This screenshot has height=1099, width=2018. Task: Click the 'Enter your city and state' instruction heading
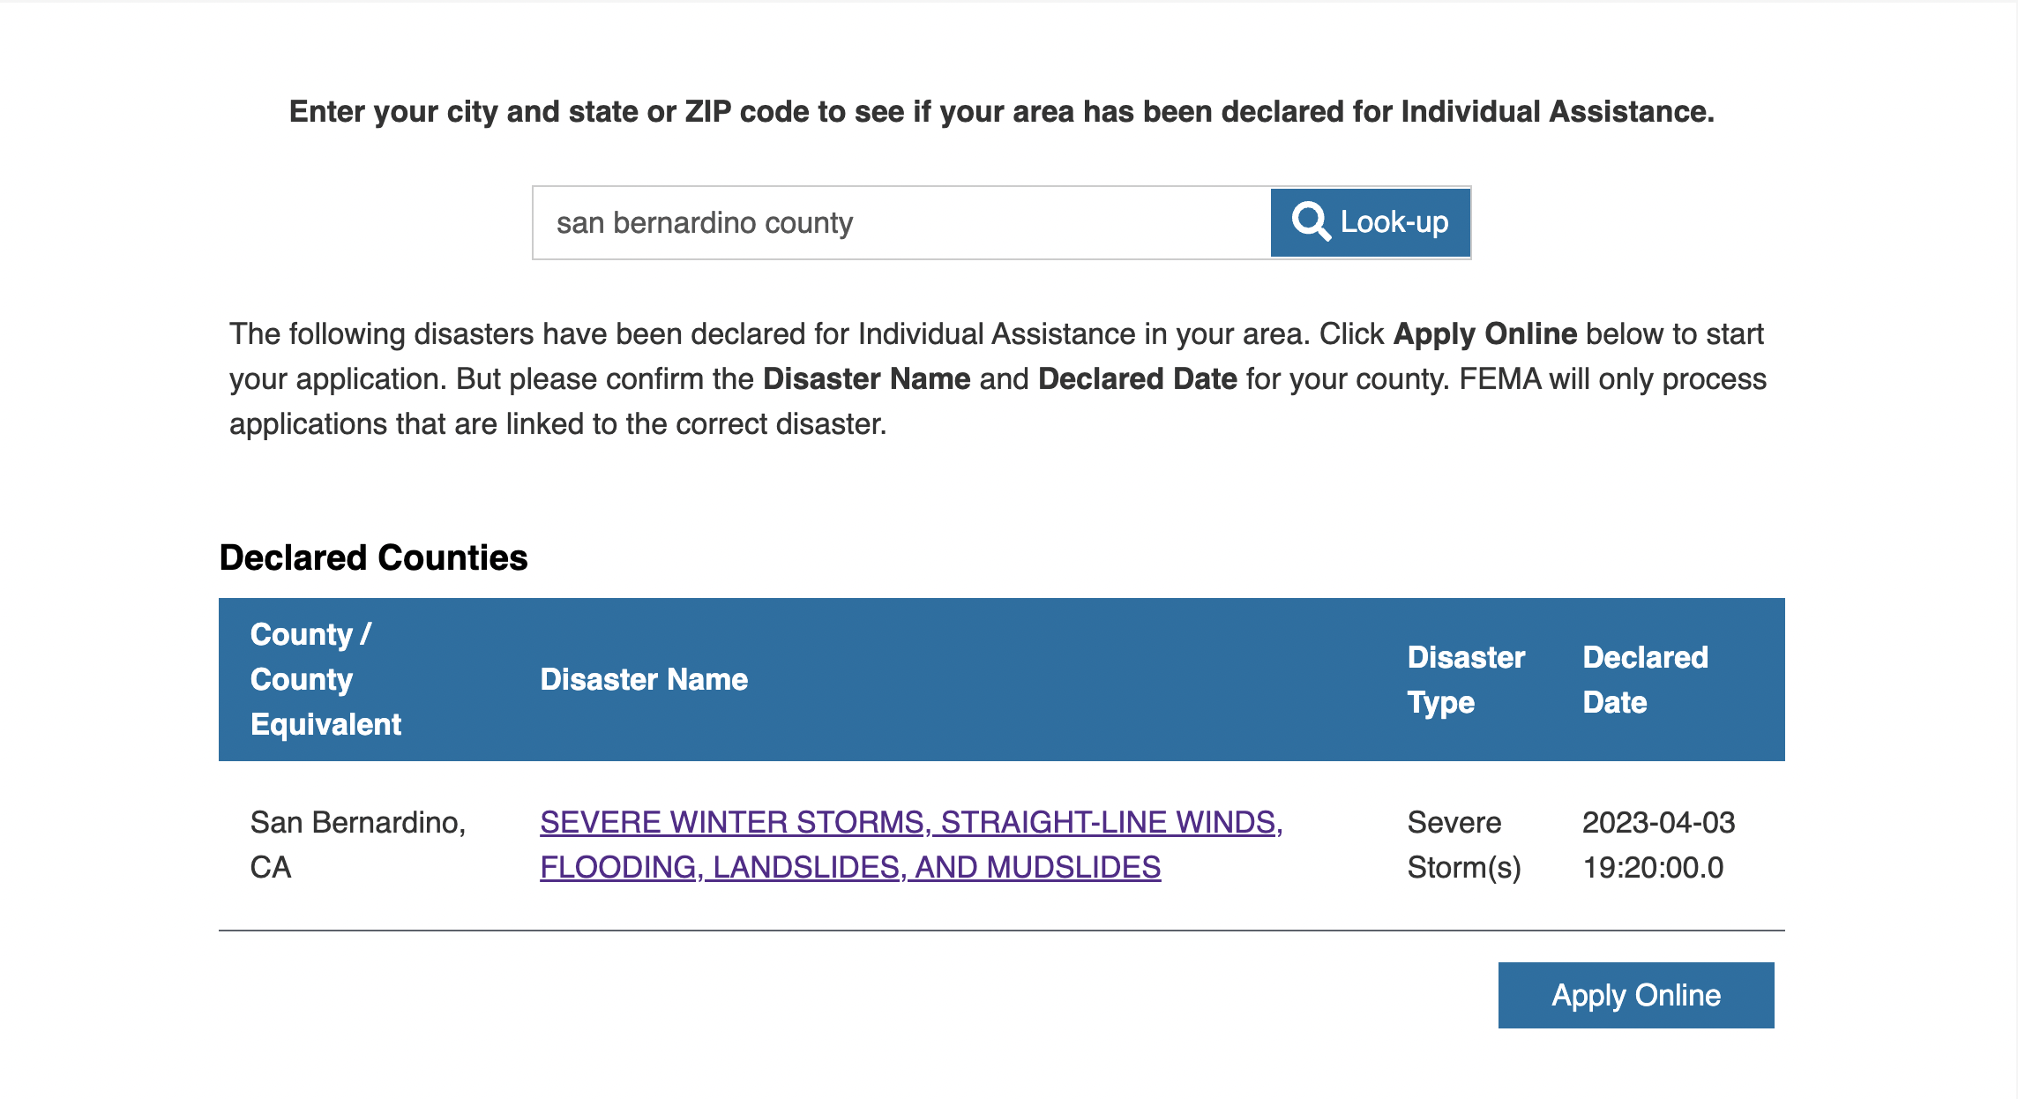tap(1002, 112)
